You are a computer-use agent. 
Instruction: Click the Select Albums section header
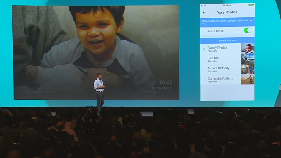[227, 40]
